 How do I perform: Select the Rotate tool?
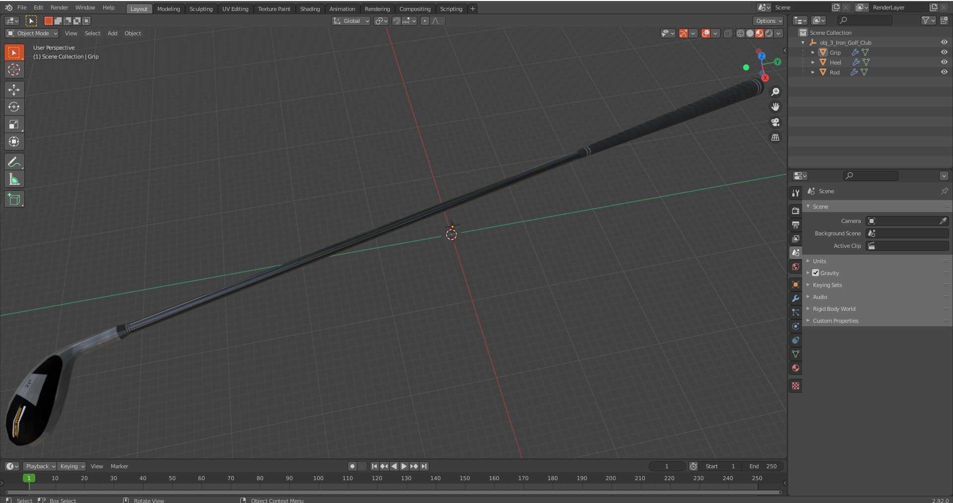14,107
